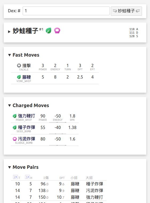Sort move pairs by DPT column header
150x203 pixels.
tap(62, 178)
